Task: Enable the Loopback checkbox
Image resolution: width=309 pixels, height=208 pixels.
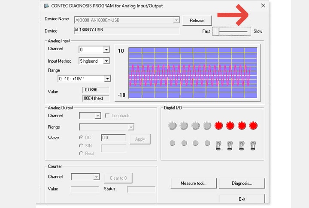Action: click(108, 116)
